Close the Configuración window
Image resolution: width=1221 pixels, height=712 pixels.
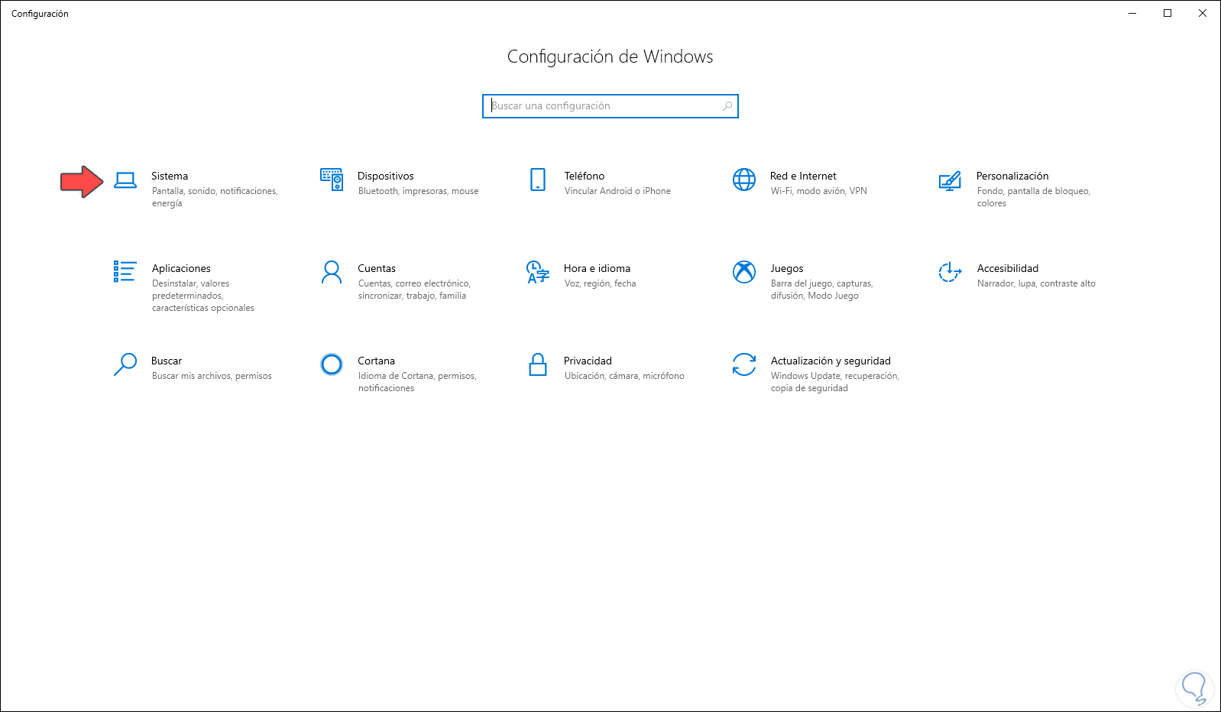point(1203,13)
